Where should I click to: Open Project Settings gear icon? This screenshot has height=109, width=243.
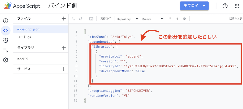pyautogui.click(x=6, y=60)
